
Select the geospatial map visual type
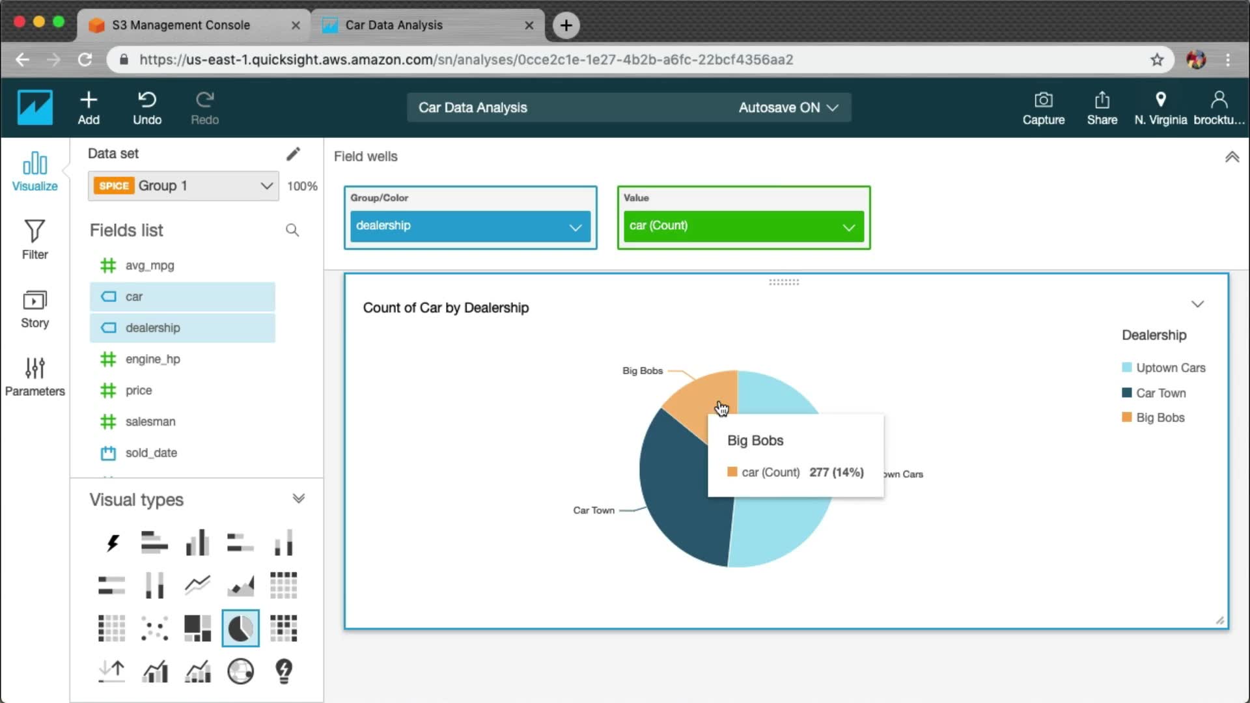tap(240, 671)
